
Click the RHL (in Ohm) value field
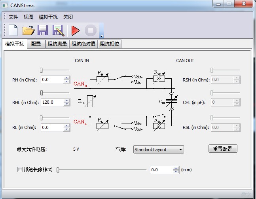pos(52,102)
